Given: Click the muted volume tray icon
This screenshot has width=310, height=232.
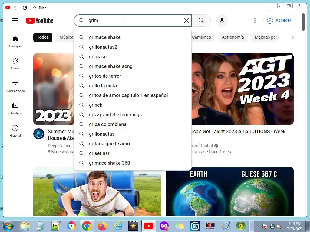Looking at the screenshot, I should point(279,227).
